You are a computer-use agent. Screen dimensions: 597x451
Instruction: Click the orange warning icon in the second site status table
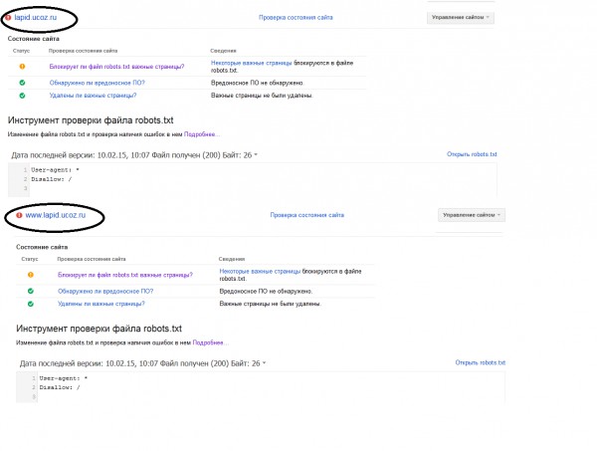pyautogui.click(x=31, y=275)
